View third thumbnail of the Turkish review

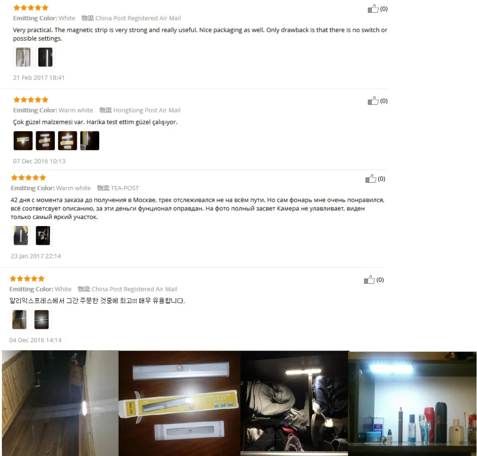pyautogui.click(x=68, y=141)
